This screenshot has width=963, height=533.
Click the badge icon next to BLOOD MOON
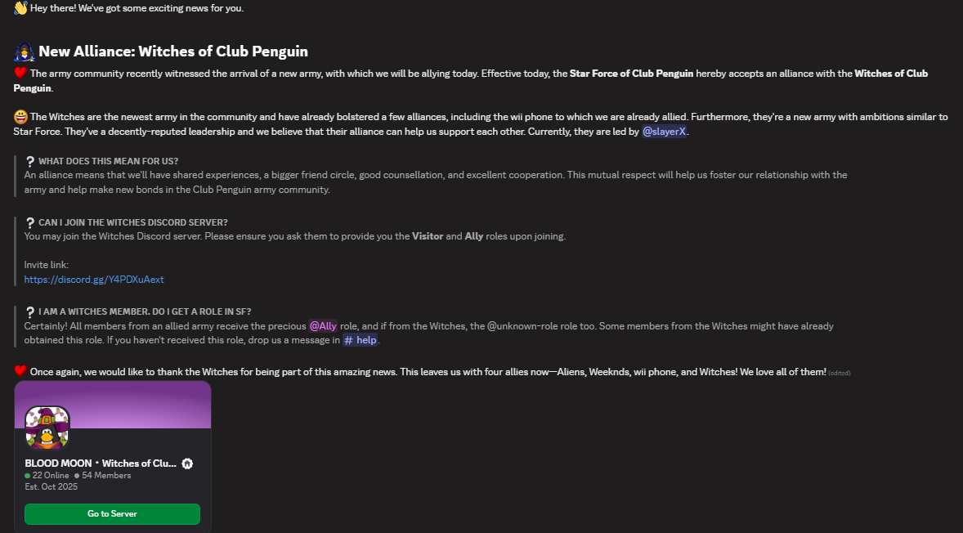pyautogui.click(x=187, y=464)
